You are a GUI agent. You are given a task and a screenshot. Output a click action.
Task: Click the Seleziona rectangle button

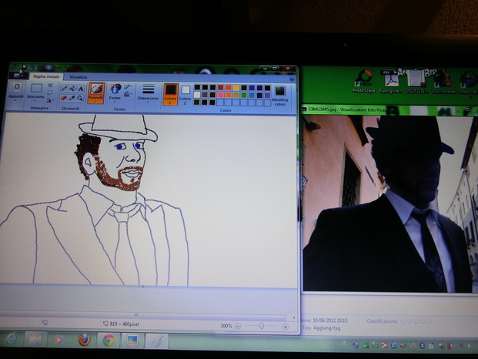point(37,89)
